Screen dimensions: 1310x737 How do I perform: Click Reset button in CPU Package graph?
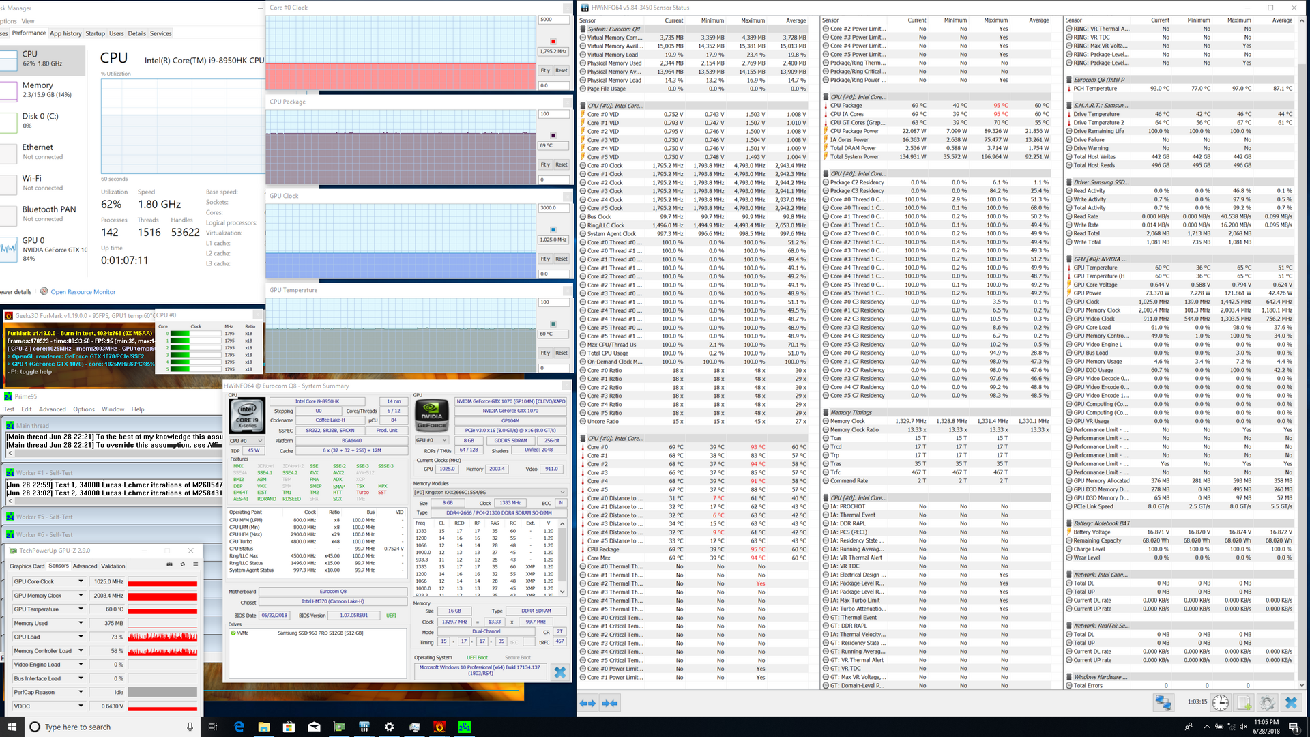click(562, 164)
